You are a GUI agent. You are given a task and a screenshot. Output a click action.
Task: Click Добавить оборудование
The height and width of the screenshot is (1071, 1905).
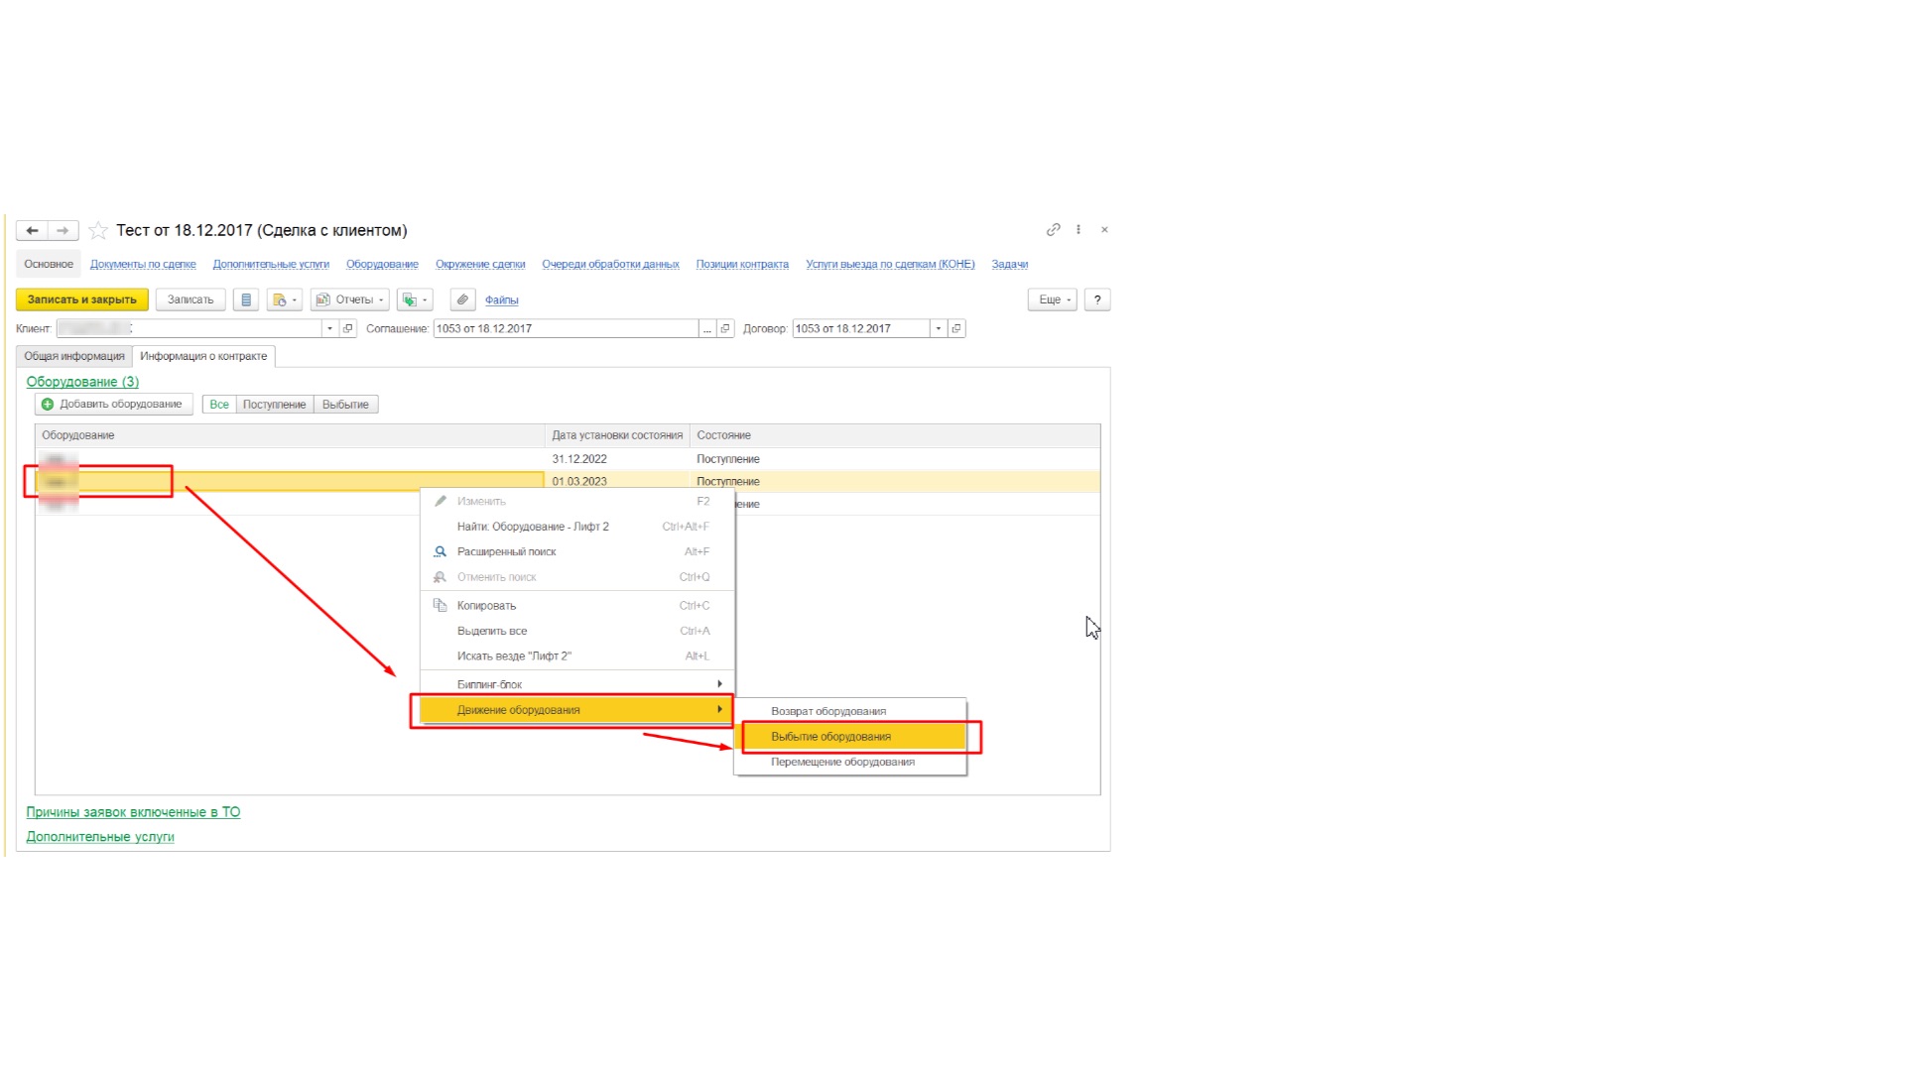pos(113,405)
